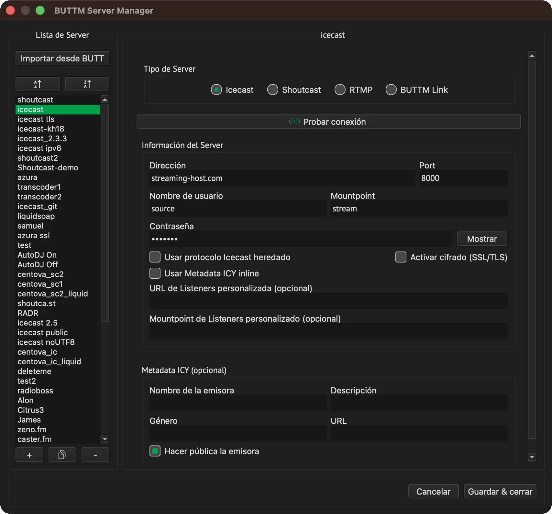Duplicate the selected server entry
Image resolution: width=552 pixels, height=514 pixels.
62,455
